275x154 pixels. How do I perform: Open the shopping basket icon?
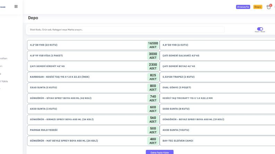269,7
